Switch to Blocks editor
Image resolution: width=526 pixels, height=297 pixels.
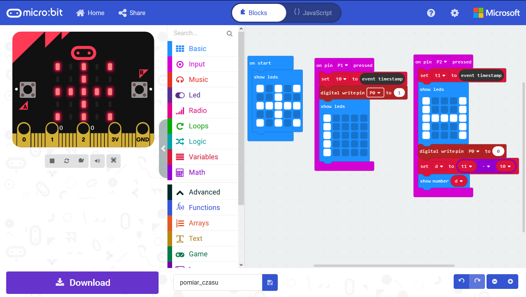[x=259, y=13]
